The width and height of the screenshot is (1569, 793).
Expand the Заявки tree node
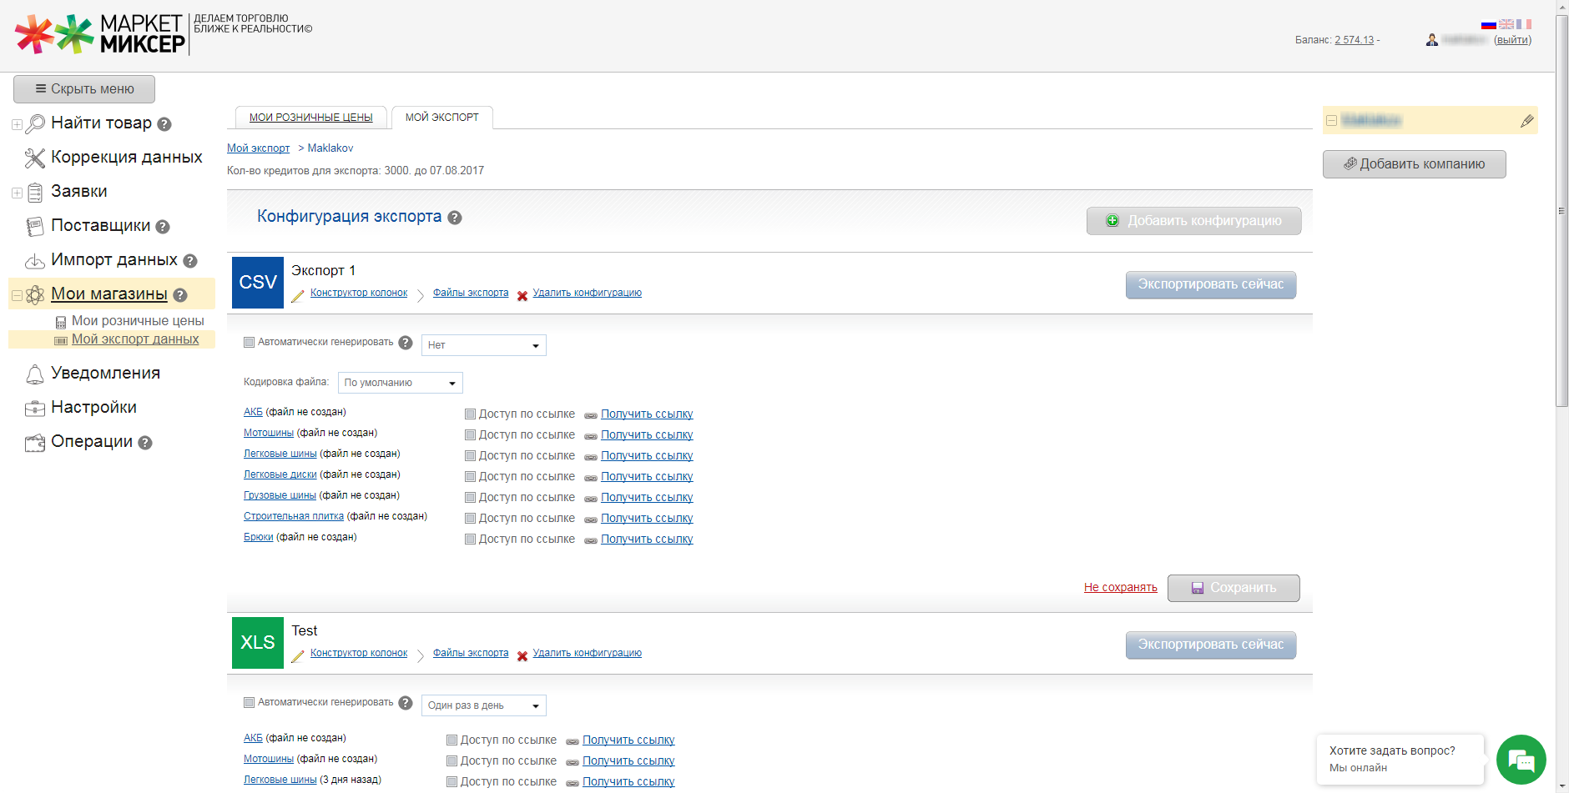click(17, 193)
